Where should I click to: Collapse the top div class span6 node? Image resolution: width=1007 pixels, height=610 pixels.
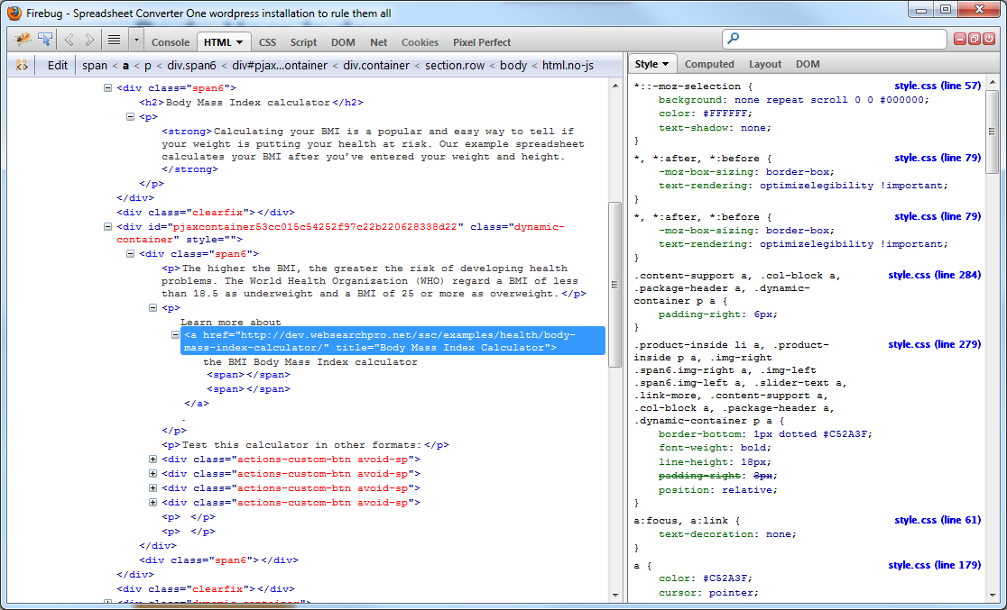(108, 88)
